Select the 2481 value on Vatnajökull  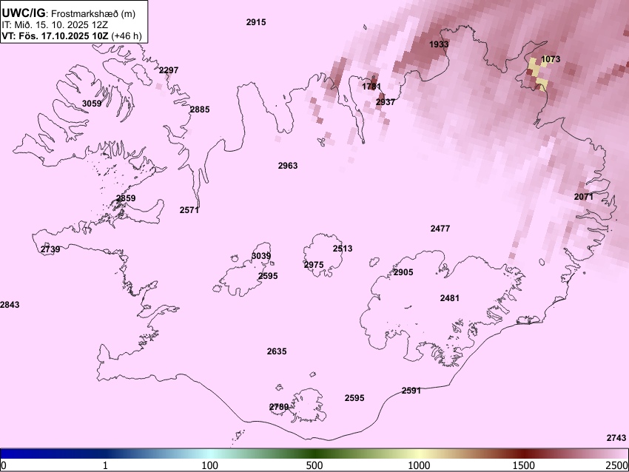[450, 298]
